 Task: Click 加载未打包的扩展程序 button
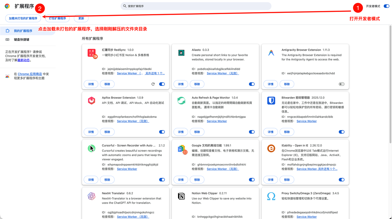23,18
